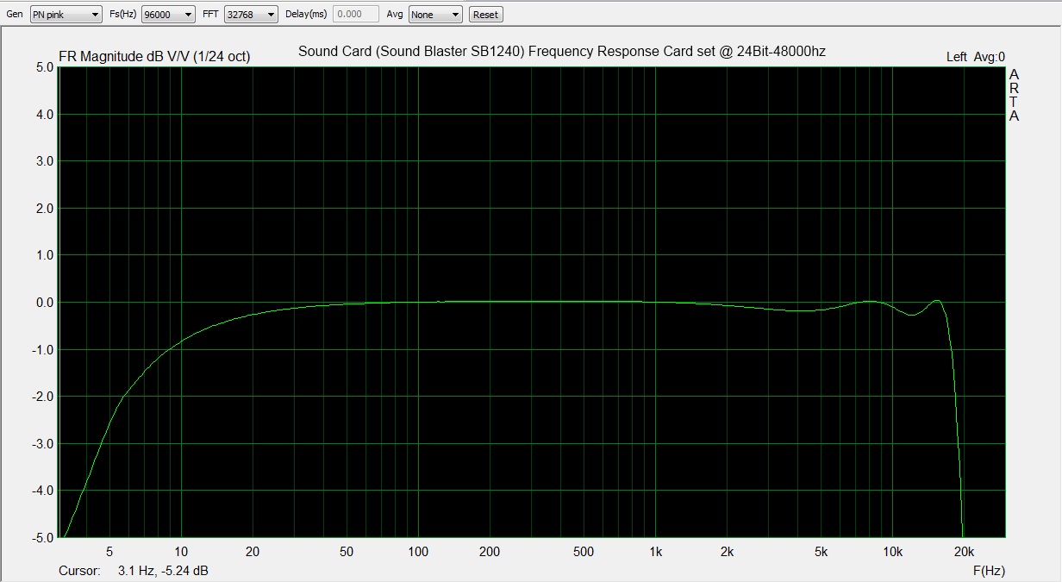1062x582 pixels.
Task: Click the Delay(ms) label in toolbar
Action: [x=306, y=14]
